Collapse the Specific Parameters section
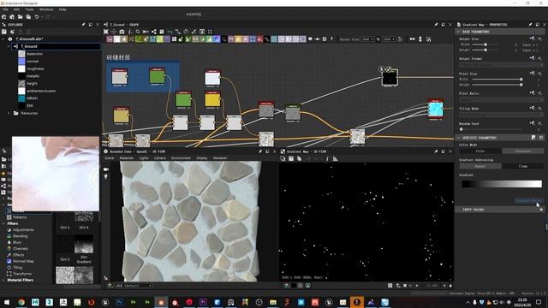The width and height of the screenshot is (548, 308). click(x=458, y=138)
